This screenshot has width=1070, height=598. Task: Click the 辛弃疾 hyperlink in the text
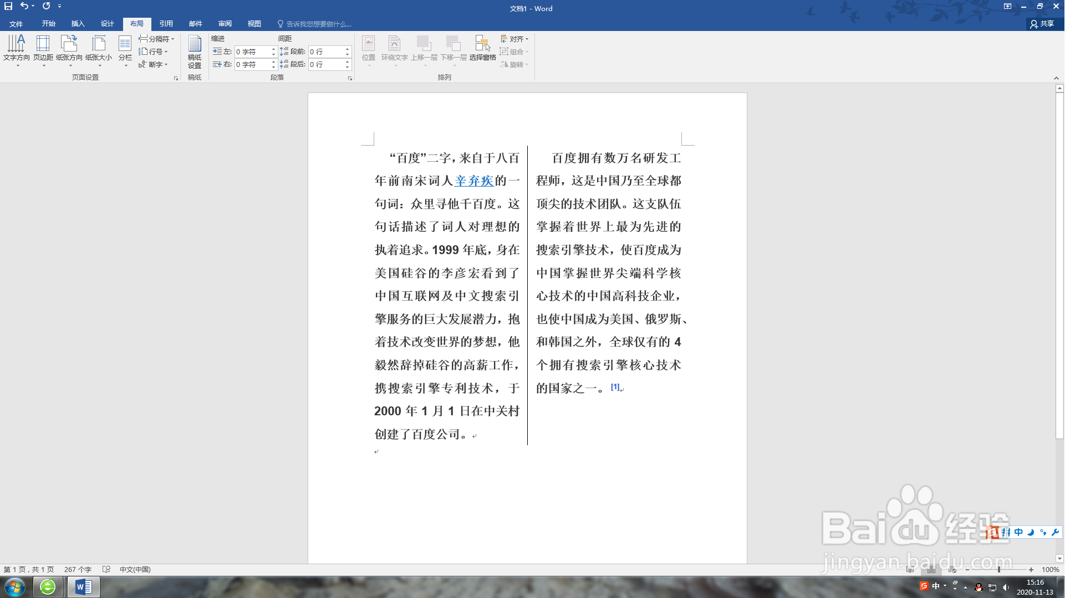coord(474,181)
